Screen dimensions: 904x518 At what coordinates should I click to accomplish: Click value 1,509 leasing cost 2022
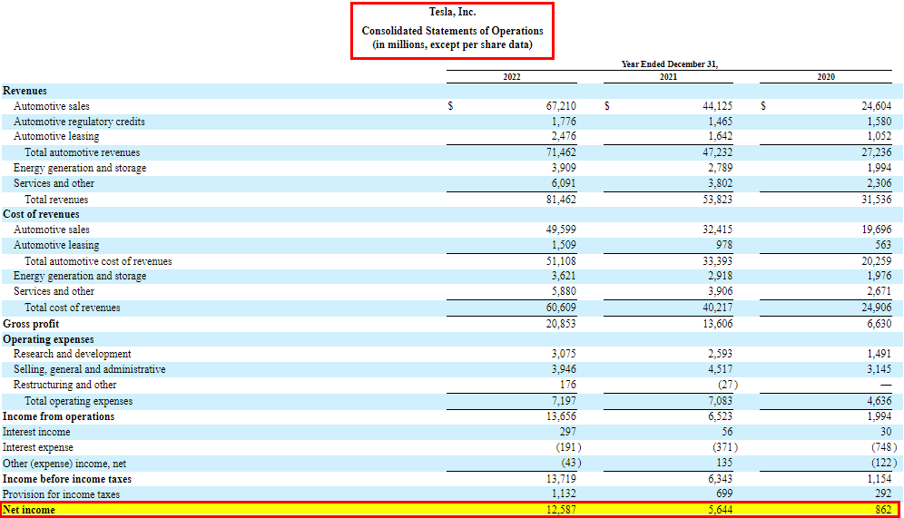tap(564, 245)
